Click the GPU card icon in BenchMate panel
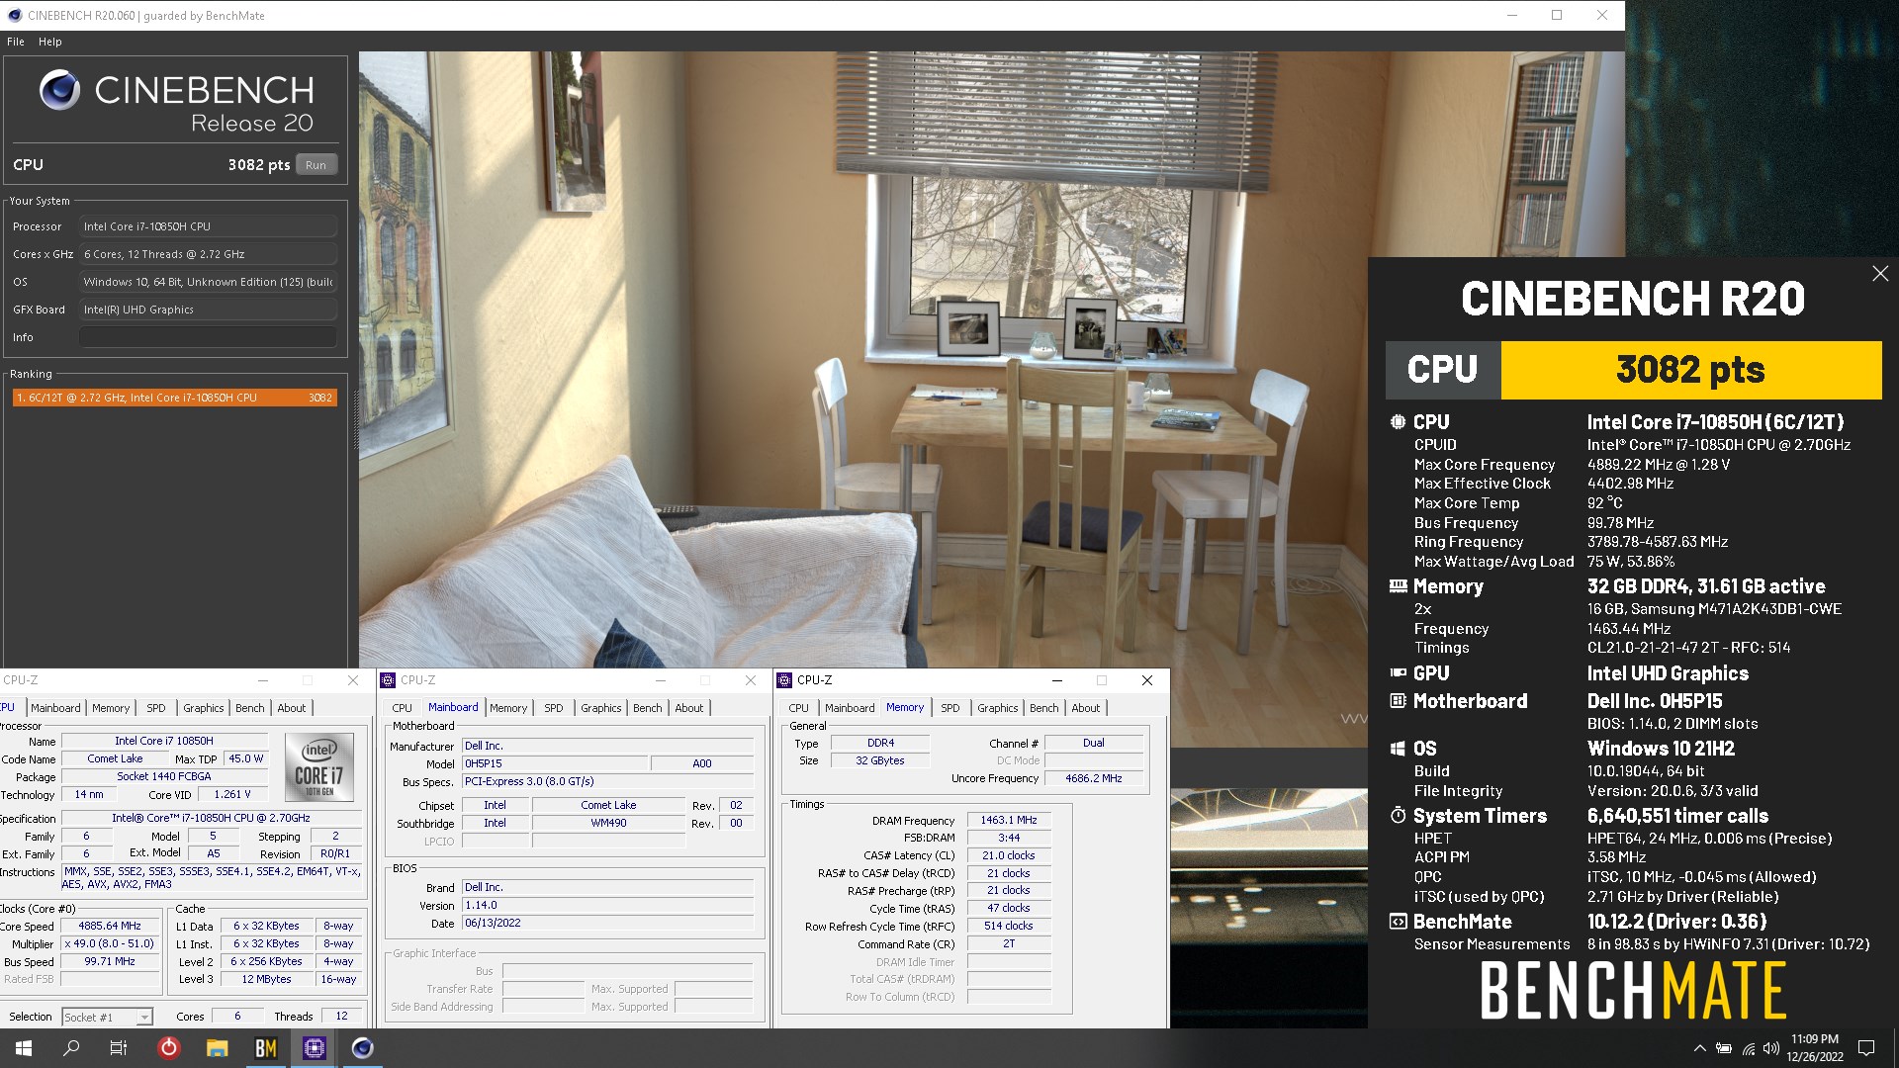Image resolution: width=1899 pixels, height=1068 pixels. click(1398, 673)
